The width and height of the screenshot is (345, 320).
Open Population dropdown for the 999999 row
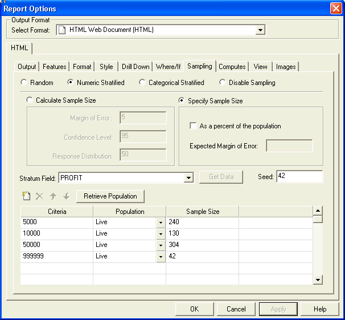(161, 257)
